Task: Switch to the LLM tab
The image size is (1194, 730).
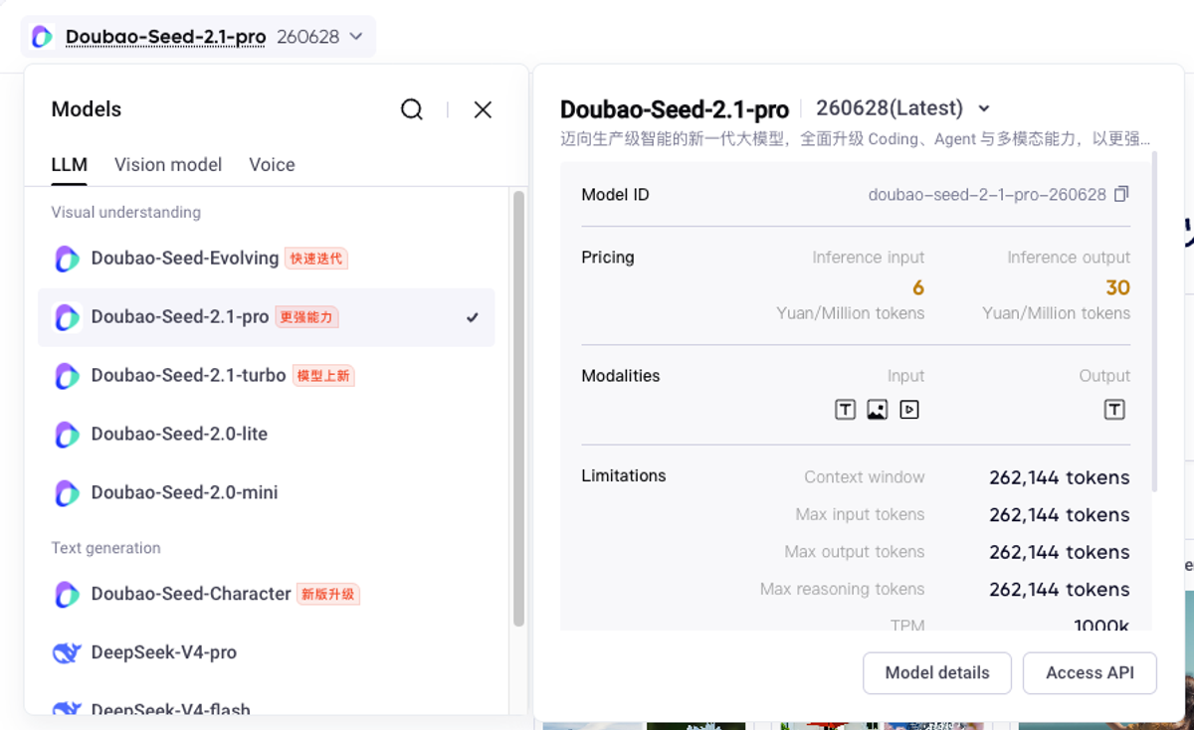Action: [x=70, y=165]
